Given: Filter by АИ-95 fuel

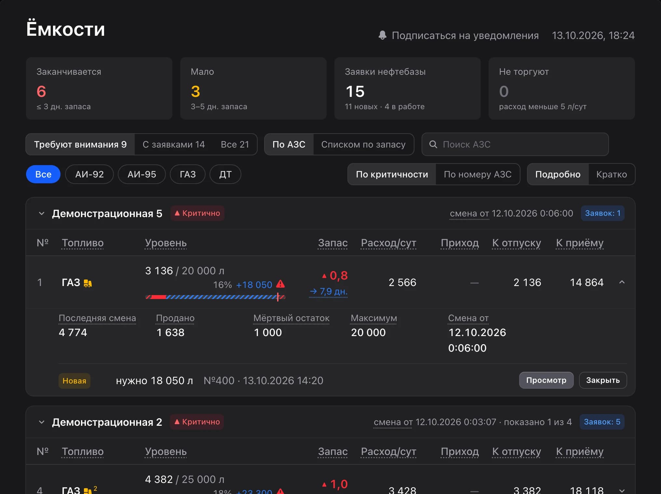Looking at the screenshot, I should 142,174.
